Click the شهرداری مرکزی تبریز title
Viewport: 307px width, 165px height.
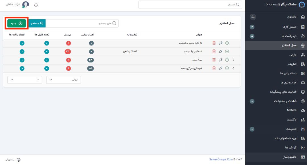point(191,68)
